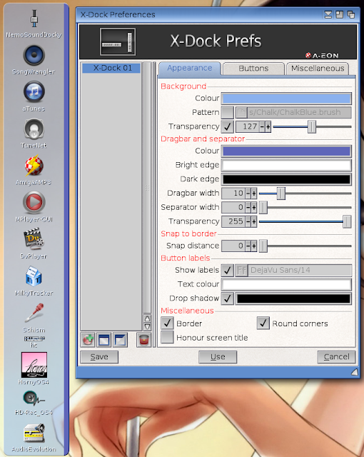This screenshot has height=457, width=364.
Task: Delete selected dock with trash icon
Action: (144, 340)
